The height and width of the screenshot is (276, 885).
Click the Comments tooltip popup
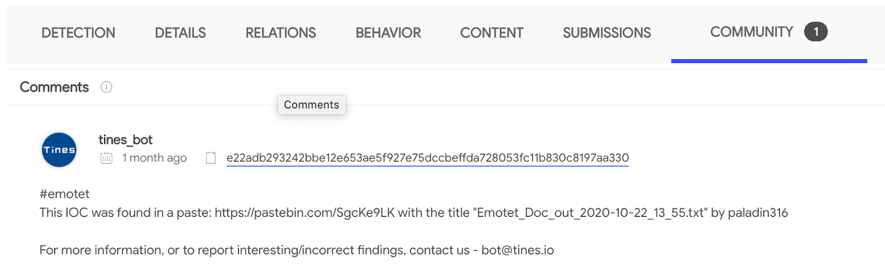pyautogui.click(x=311, y=105)
